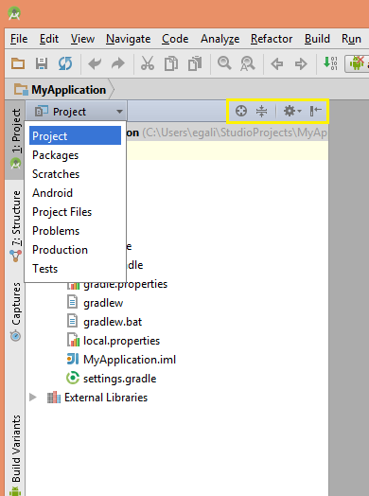369x496 pixels.
Task: Open the Code menu
Action: pos(175,39)
